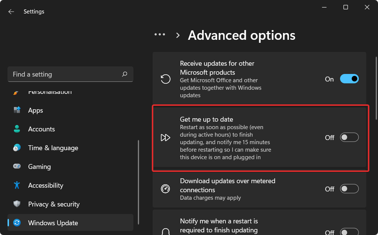Select Windows Update in the sidebar
This screenshot has width=378, height=235.
tap(70, 223)
